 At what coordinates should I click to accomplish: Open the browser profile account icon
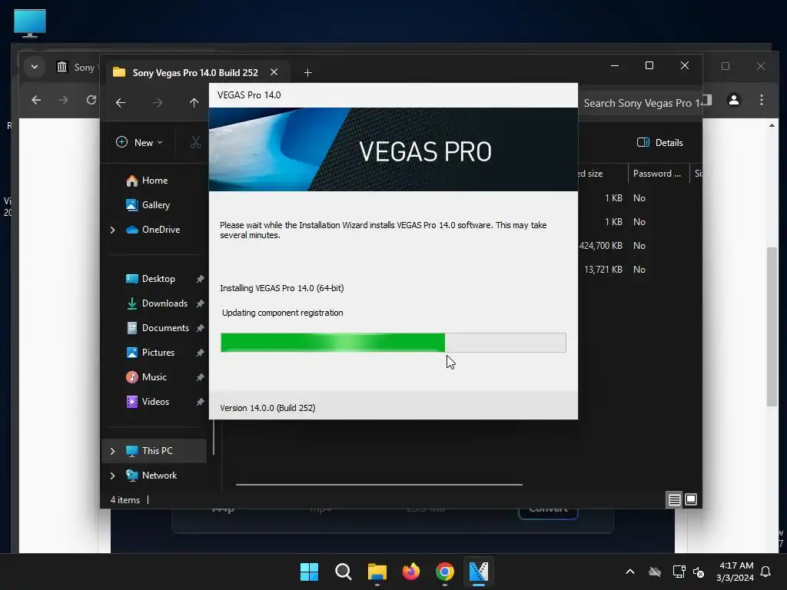[x=733, y=100]
